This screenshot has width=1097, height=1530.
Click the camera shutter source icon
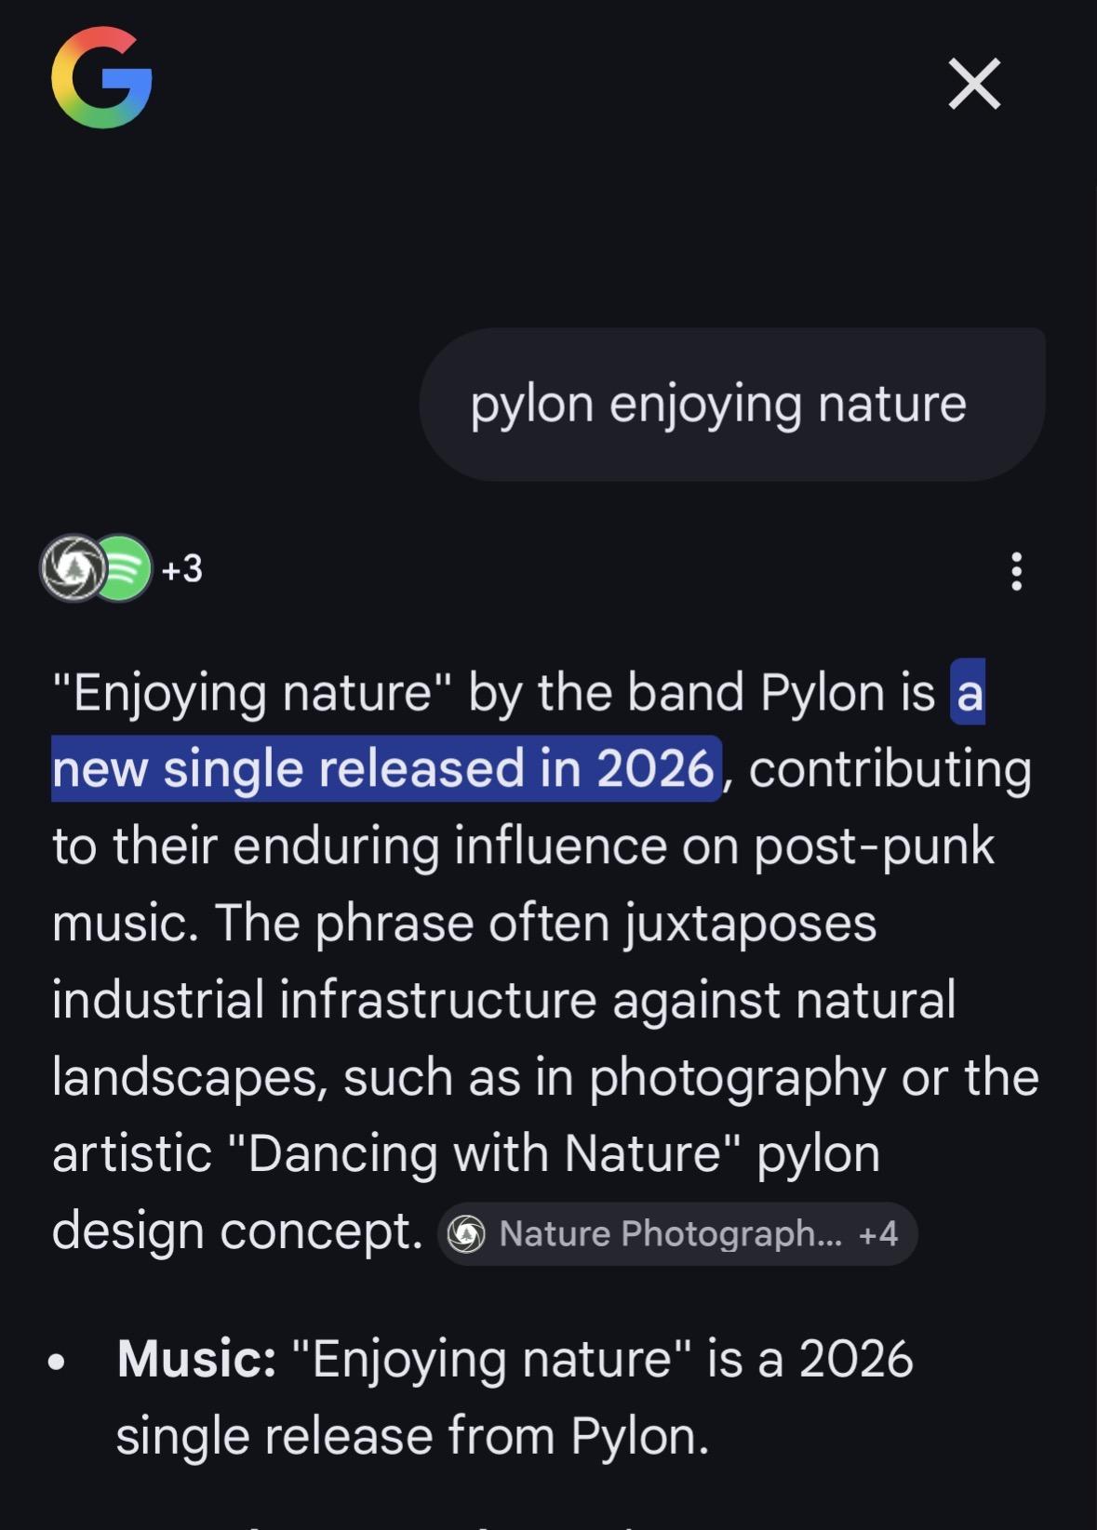pos(74,567)
